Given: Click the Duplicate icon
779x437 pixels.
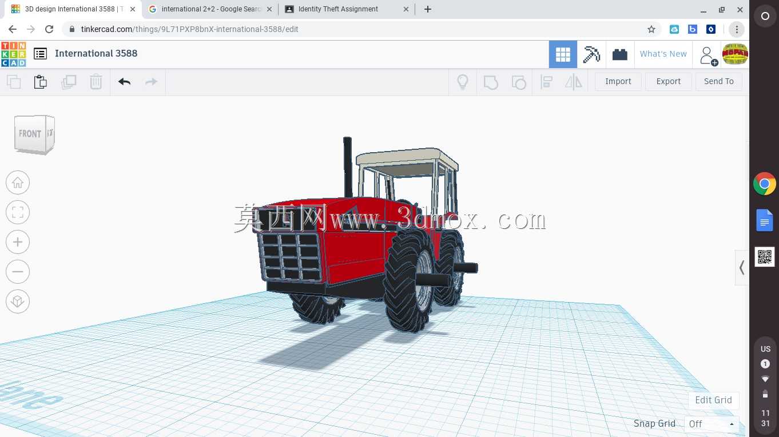Looking at the screenshot, I should tap(69, 82).
